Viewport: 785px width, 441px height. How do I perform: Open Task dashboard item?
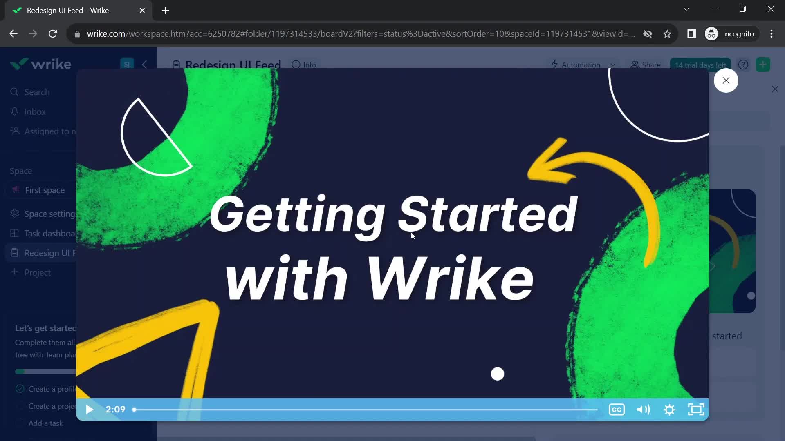tap(43, 234)
